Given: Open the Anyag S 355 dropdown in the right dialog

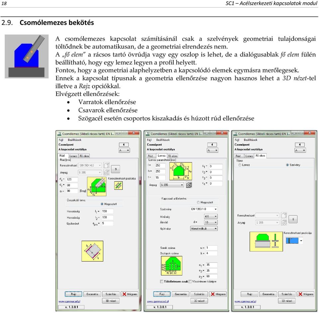Looking at the screenshot, I should tap(267, 223).
